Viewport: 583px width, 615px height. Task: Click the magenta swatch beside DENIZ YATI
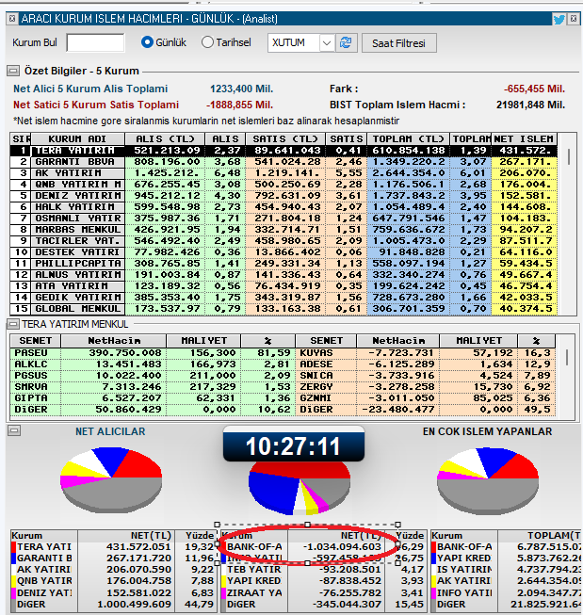[14, 592]
